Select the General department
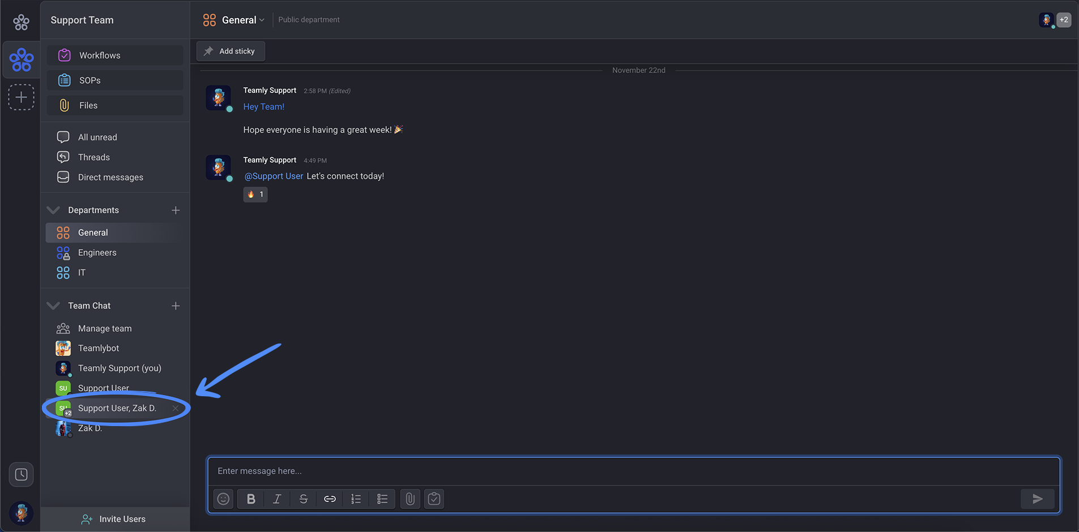 [x=115, y=233]
